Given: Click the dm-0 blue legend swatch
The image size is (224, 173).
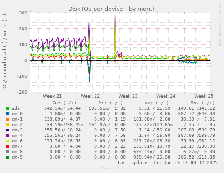Looking at the screenshot, I should [8, 114].
